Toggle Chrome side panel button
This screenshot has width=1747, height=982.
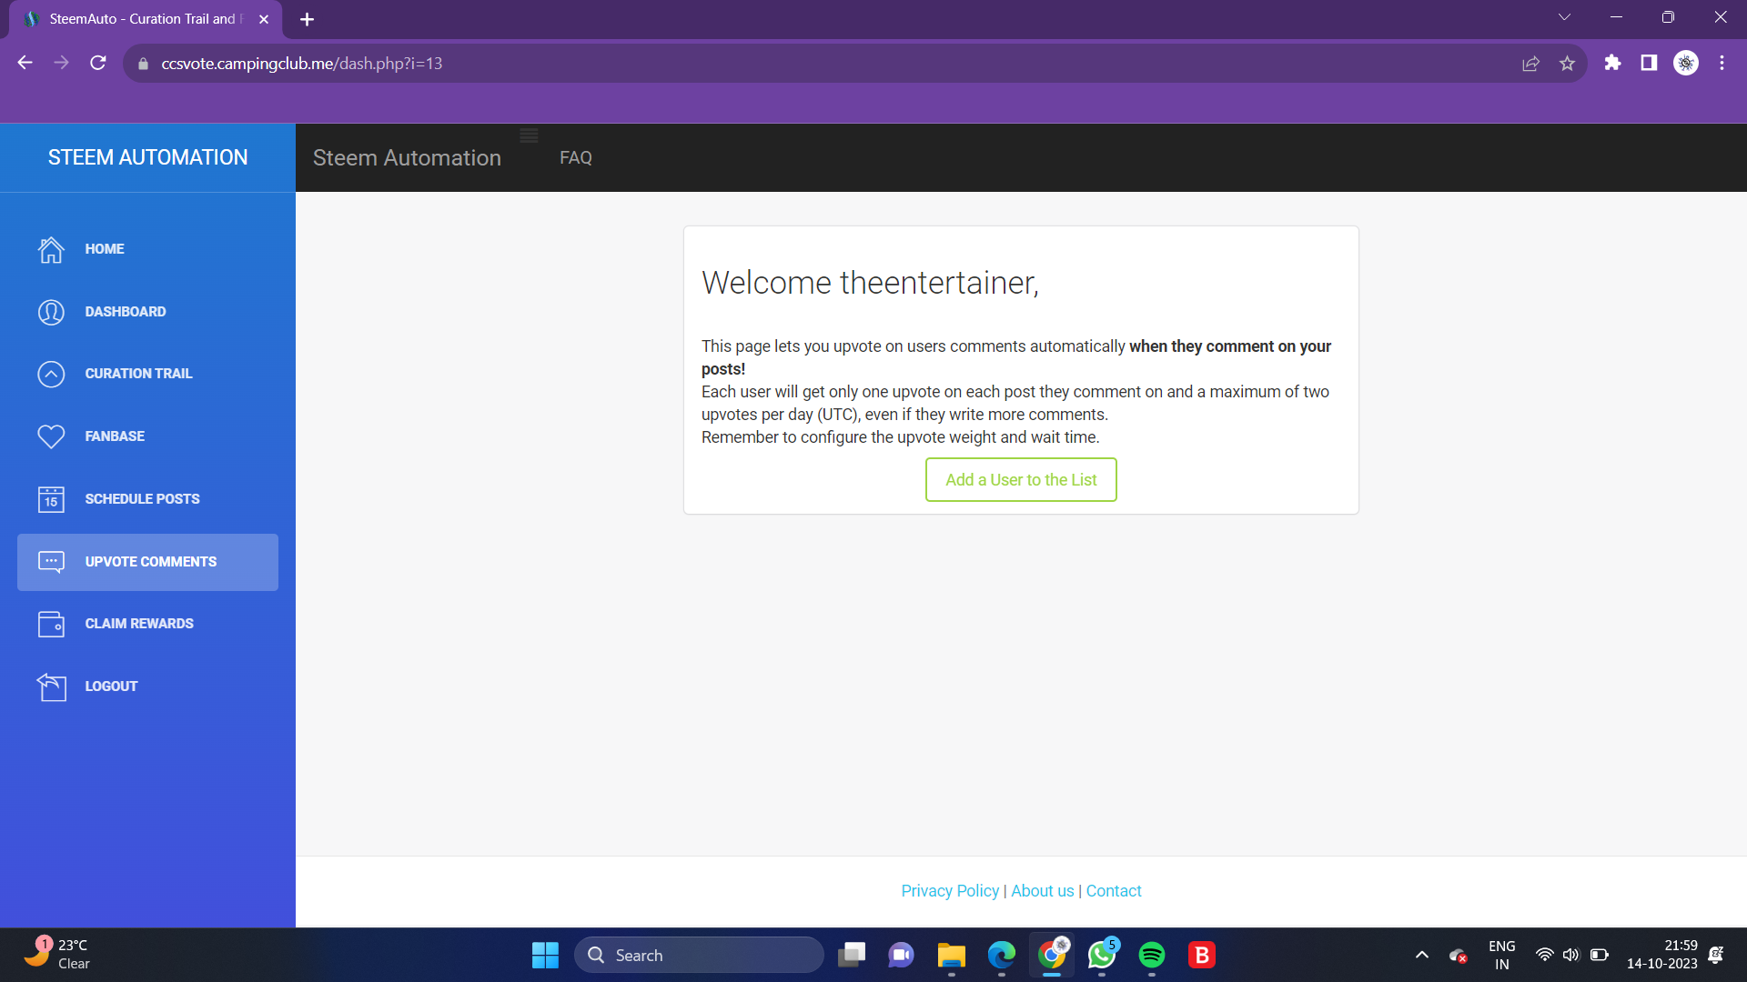[1649, 63]
